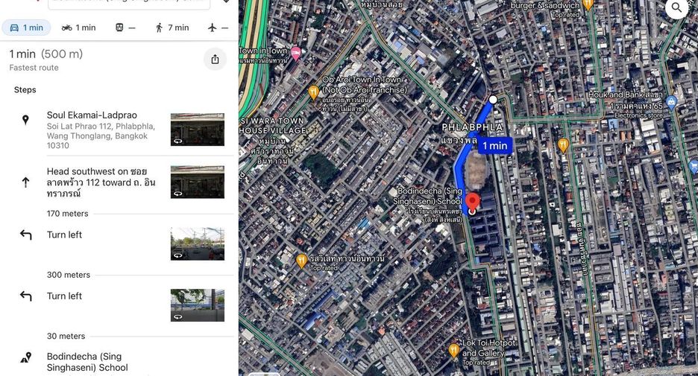Image resolution: width=698 pixels, height=376 pixels.
Task: Open street view thumbnail for second Turn left
Action: [x=197, y=305]
